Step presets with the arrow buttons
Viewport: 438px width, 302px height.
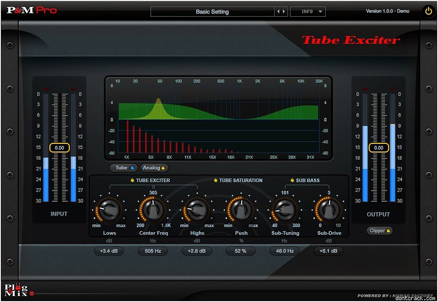(281, 12)
